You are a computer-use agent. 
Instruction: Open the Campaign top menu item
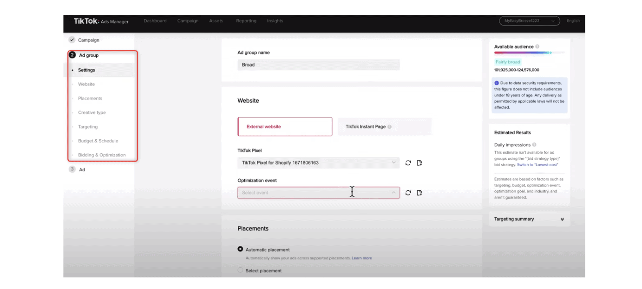(188, 21)
